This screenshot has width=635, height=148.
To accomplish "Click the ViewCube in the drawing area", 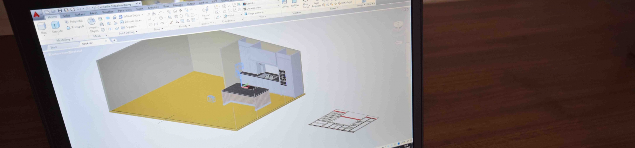I will pos(399,26).
